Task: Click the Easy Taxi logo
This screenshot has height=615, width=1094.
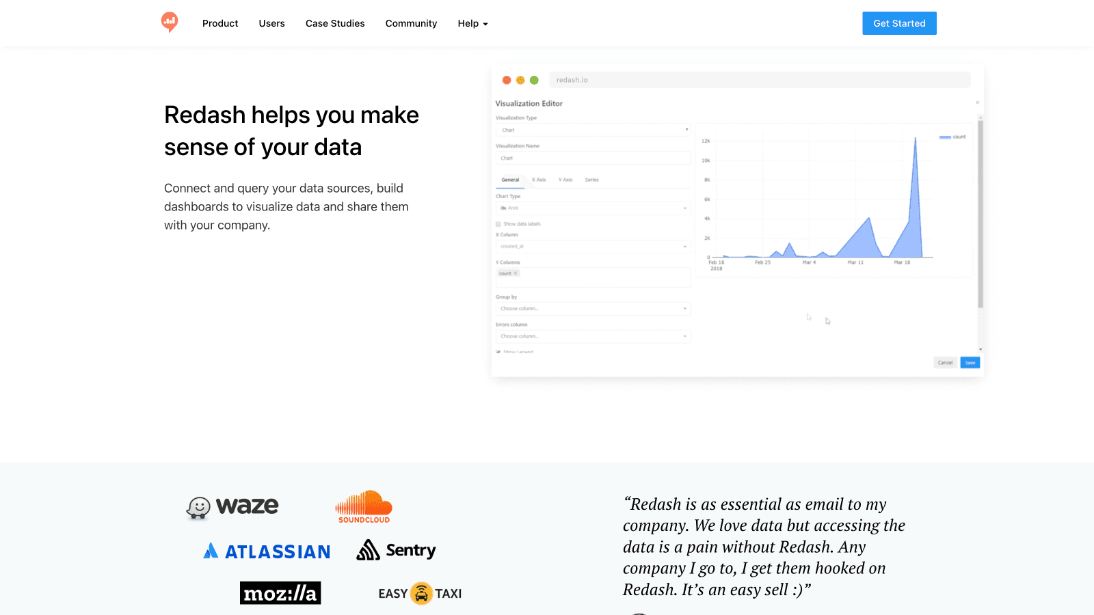Action: (420, 593)
